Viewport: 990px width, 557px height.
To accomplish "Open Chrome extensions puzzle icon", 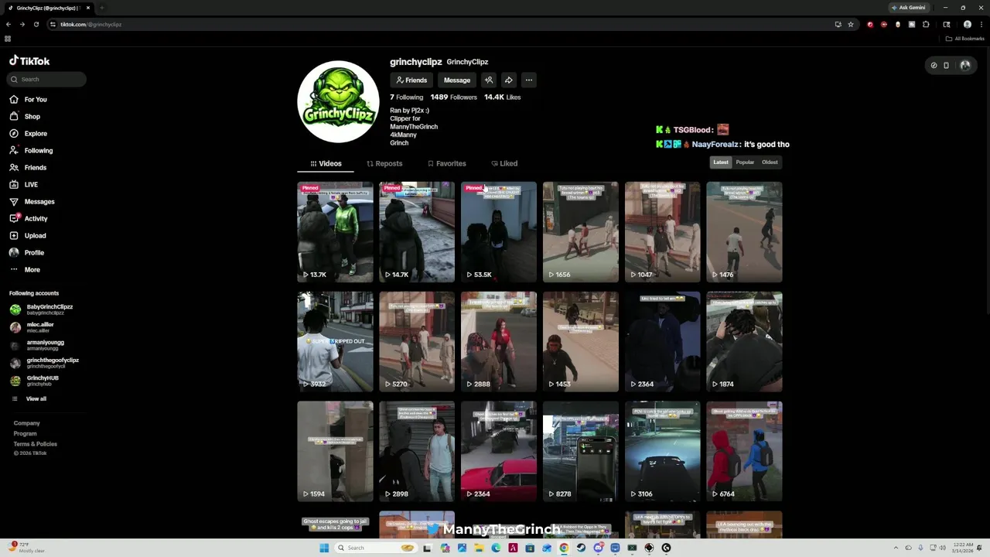I will [926, 24].
